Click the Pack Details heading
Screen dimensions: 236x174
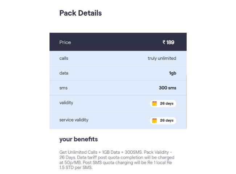[x=80, y=13]
